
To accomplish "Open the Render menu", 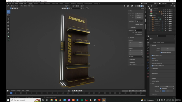I will tap(16, 3).
